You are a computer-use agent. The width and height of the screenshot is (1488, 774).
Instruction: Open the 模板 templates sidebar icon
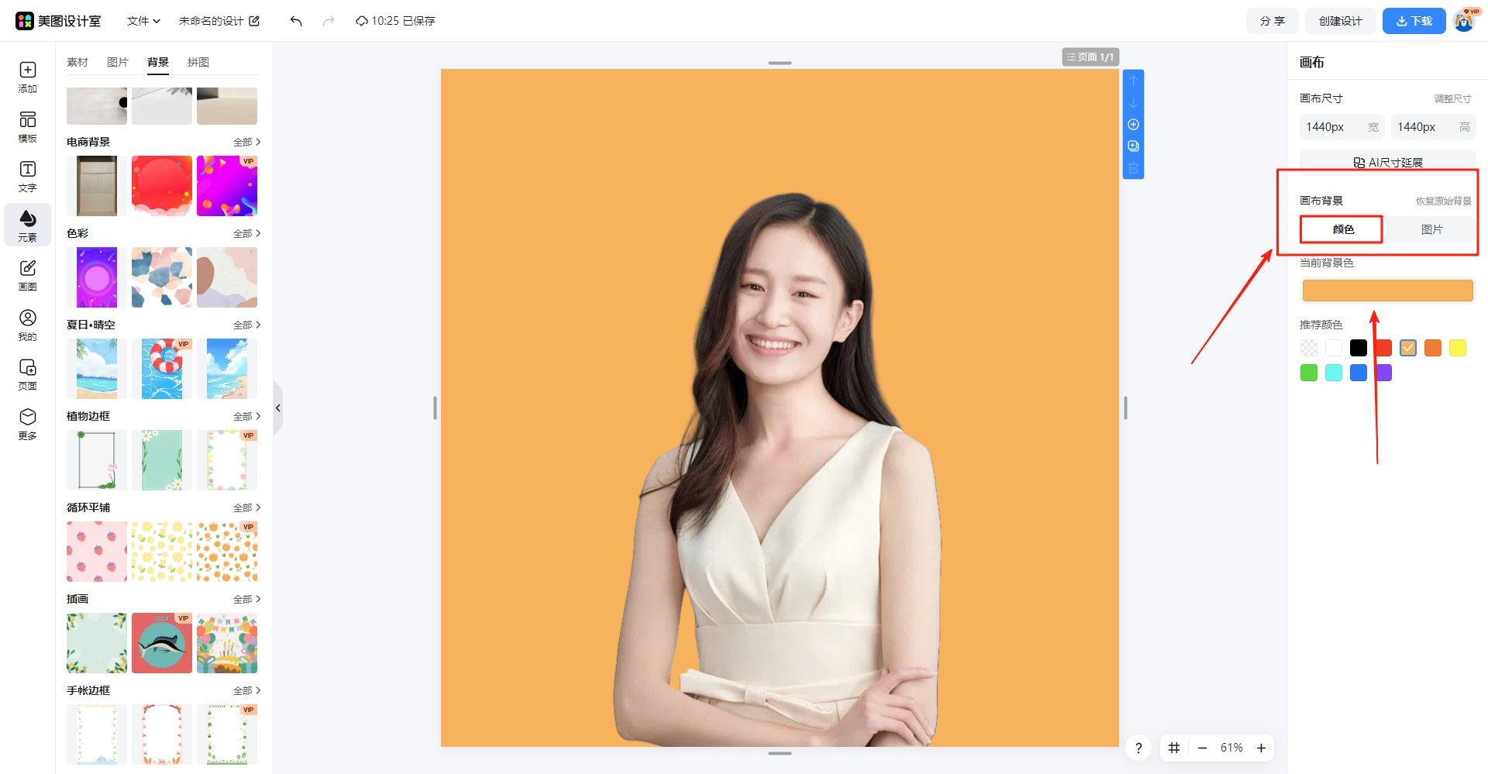tap(28, 127)
